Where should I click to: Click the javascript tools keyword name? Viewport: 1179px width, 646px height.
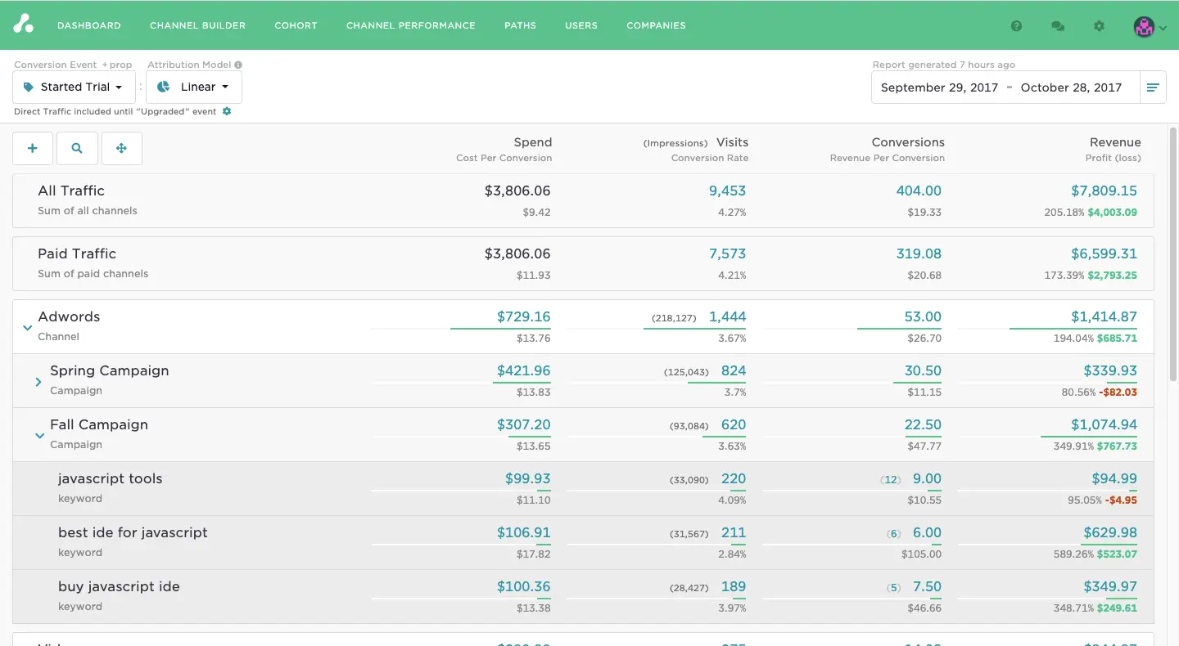[110, 478]
